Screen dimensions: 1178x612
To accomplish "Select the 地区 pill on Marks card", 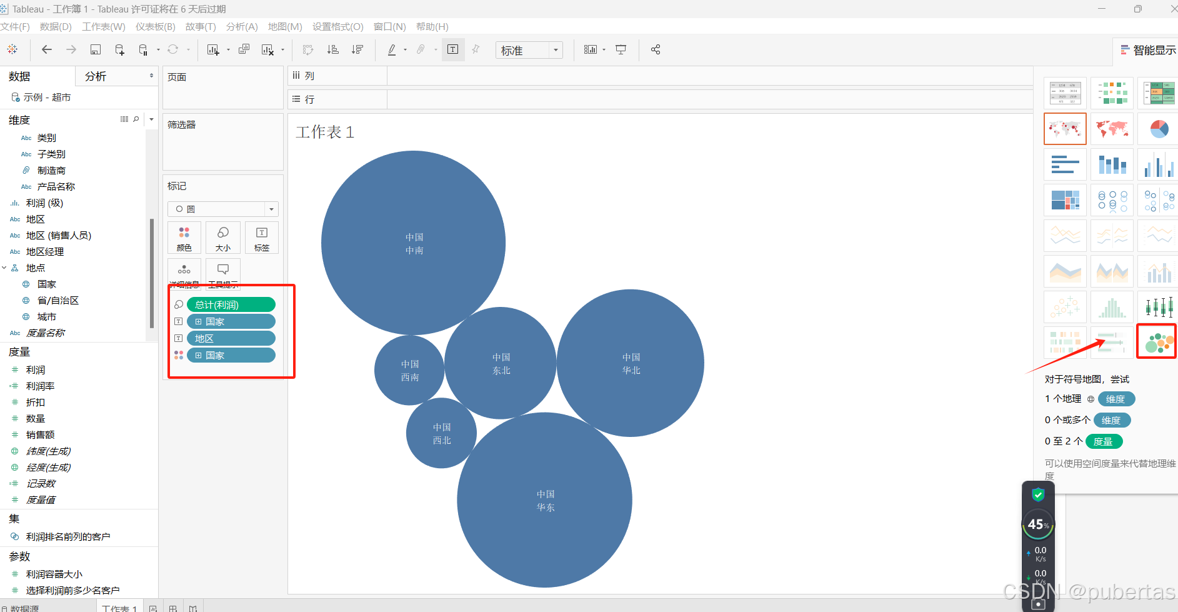I will tap(231, 338).
